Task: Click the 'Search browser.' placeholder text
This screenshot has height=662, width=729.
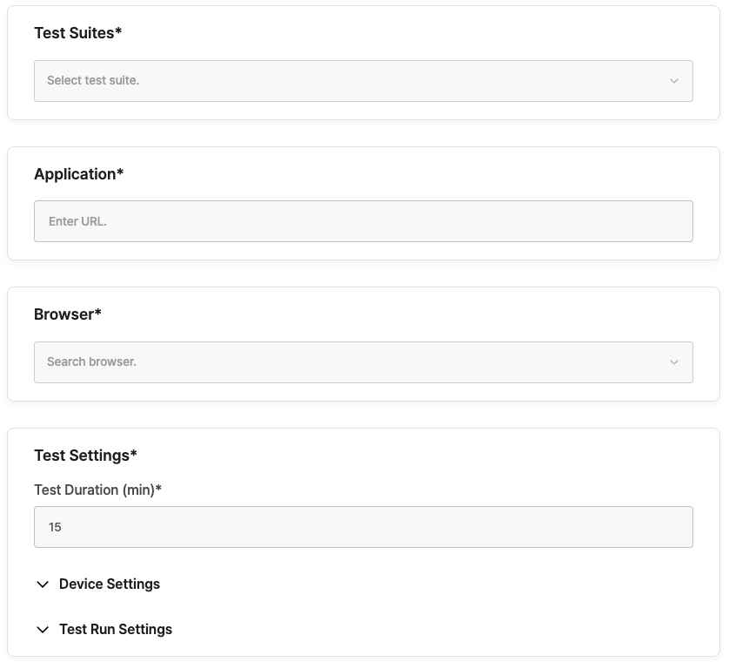Action: pyautogui.click(x=91, y=361)
